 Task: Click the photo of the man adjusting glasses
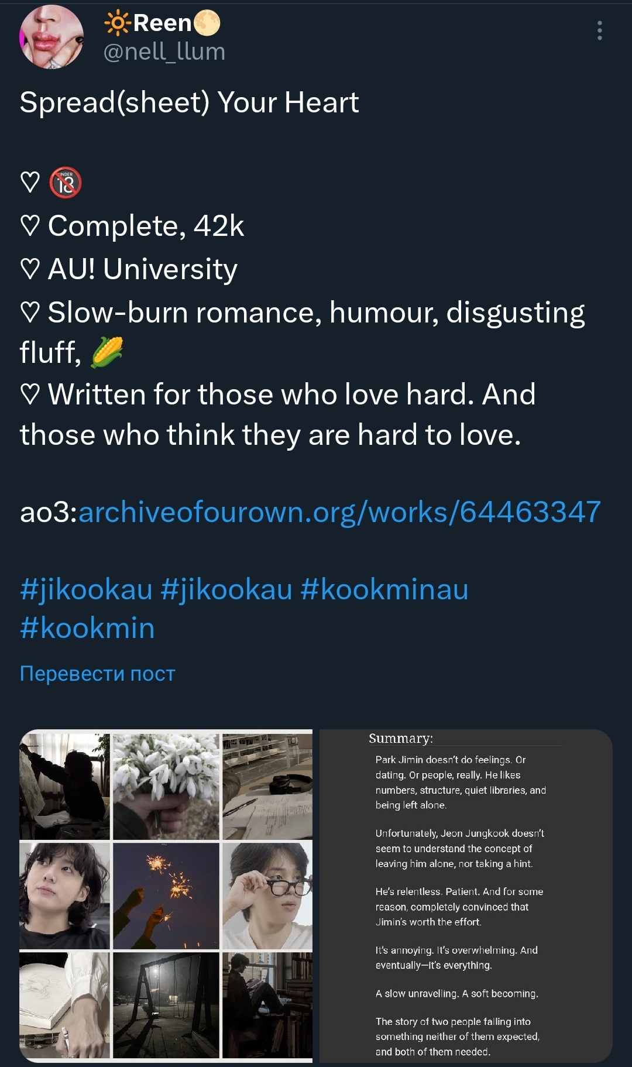pos(267,896)
